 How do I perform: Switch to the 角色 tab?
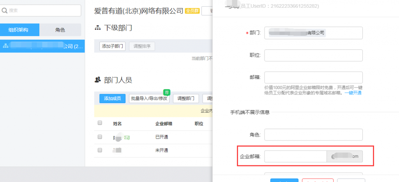[x=60, y=30]
